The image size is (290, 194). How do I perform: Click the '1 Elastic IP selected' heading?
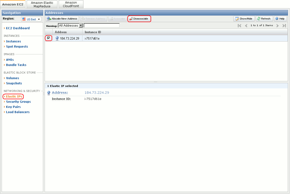(63, 86)
